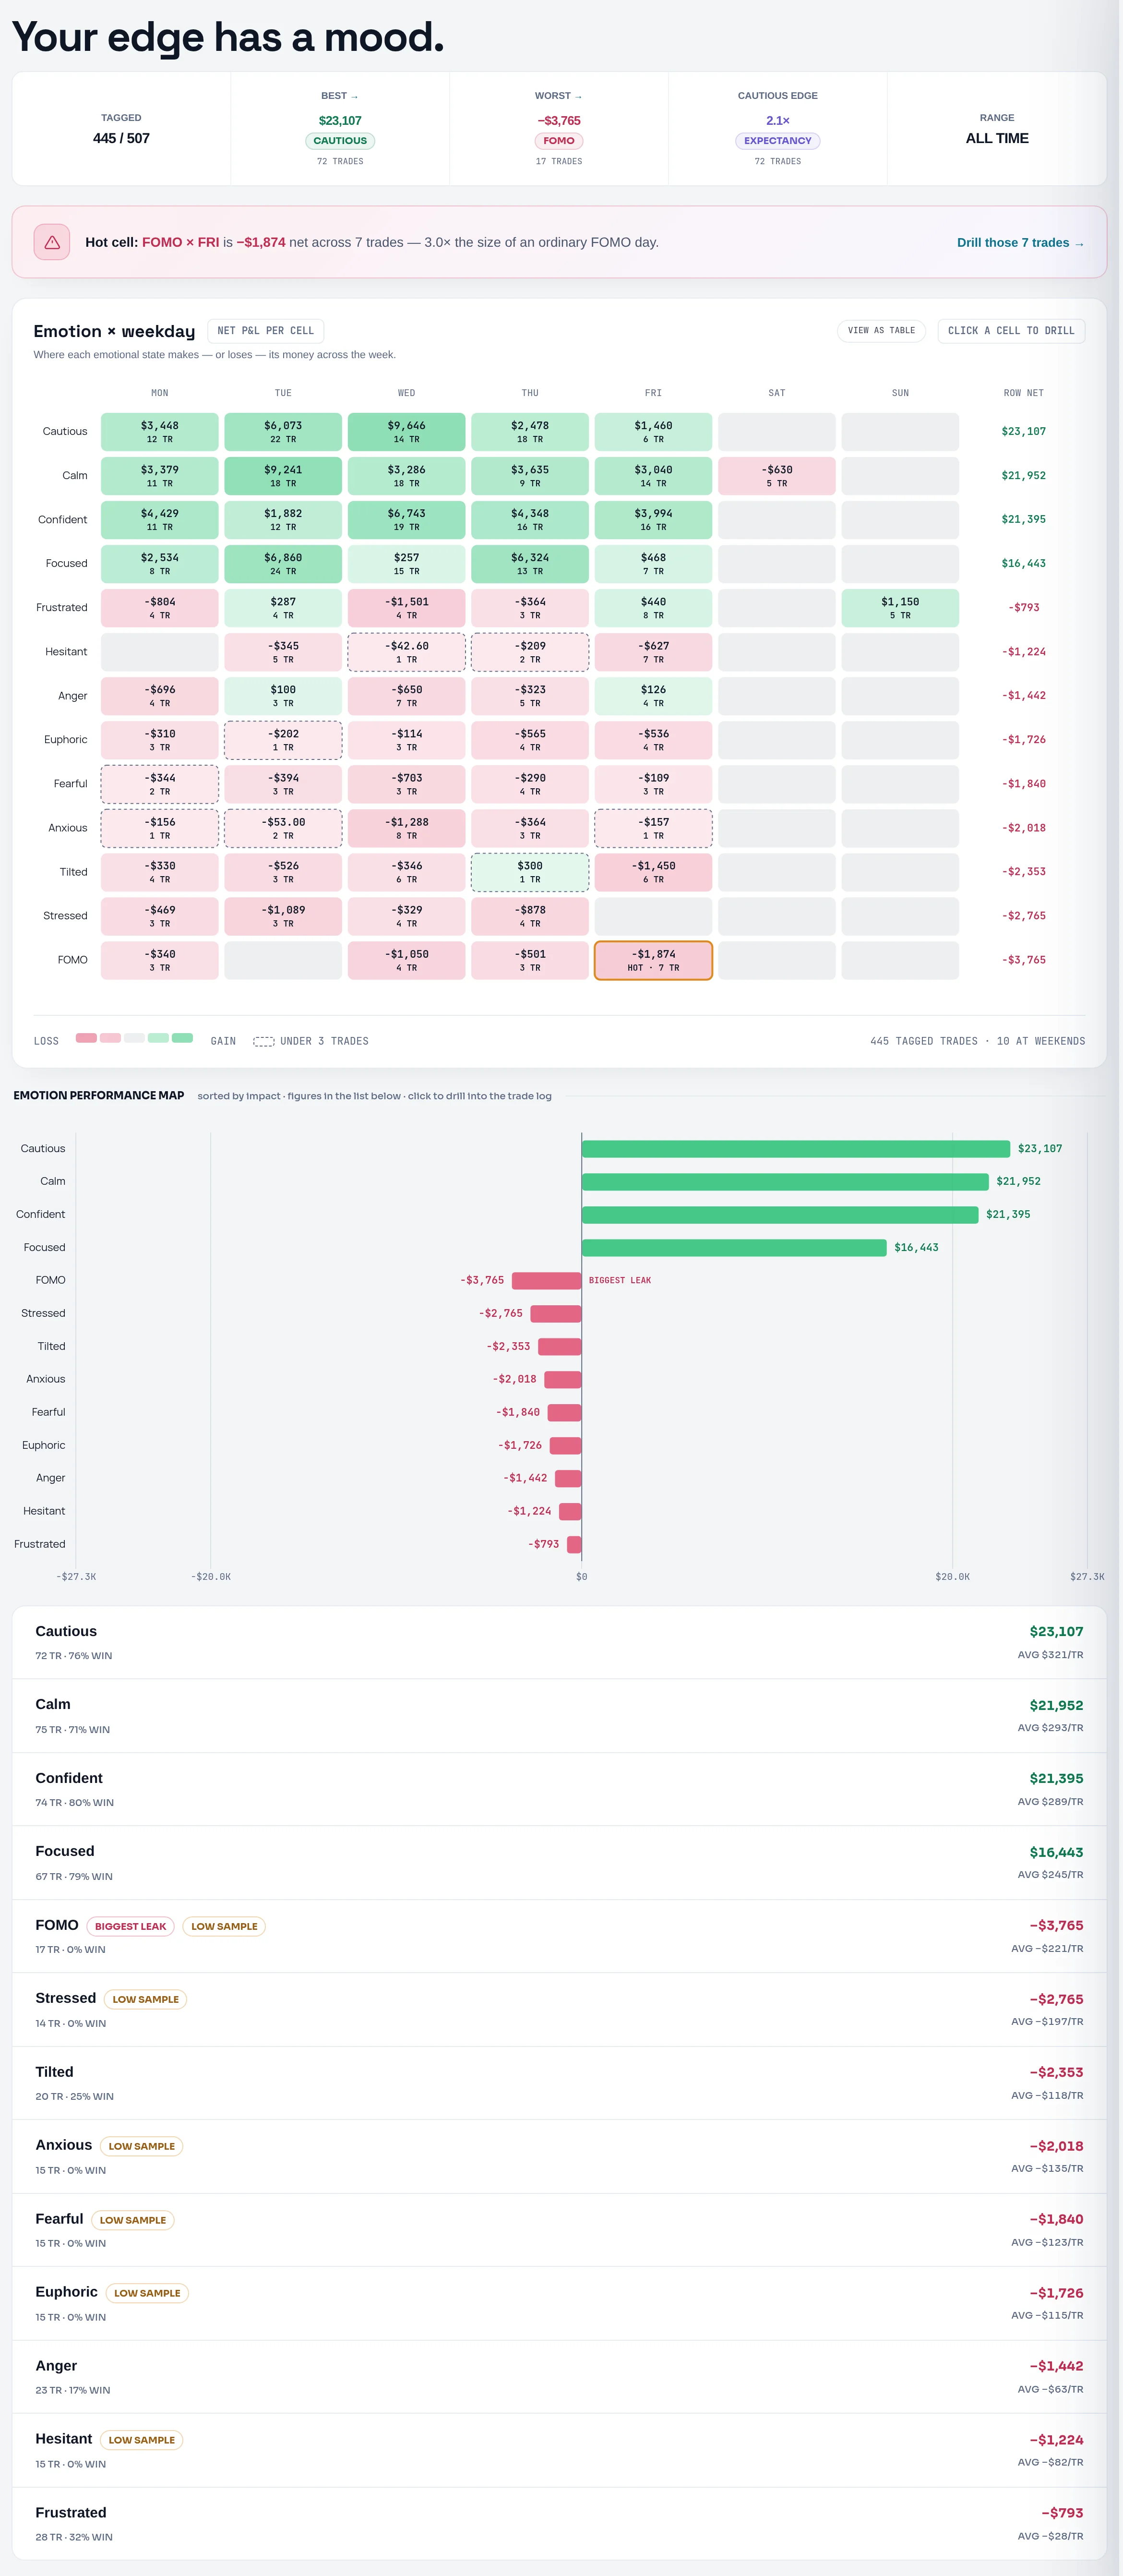Open the Cautious row in emotion list
Image resolution: width=1123 pixels, height=2576 pixels.
click(559, 1642)
